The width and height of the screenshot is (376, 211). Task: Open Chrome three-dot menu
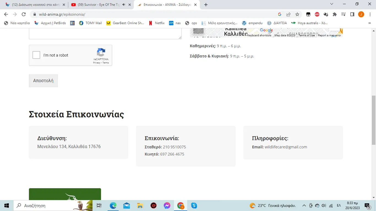click(x=370, y=14)
